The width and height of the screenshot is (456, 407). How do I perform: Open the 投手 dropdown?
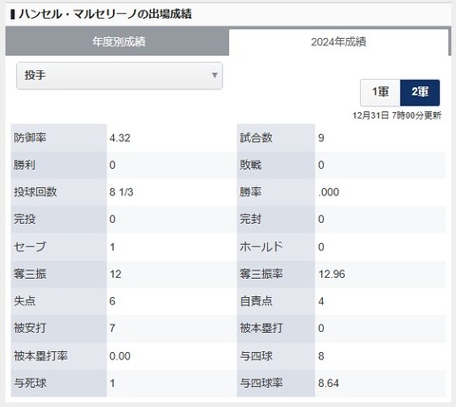click(120, 76)
